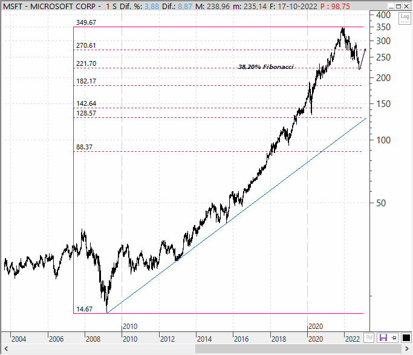Select the '38,20% Fibonacci' annotation text
The image size is (413, 355).
(x=266, y=67)
